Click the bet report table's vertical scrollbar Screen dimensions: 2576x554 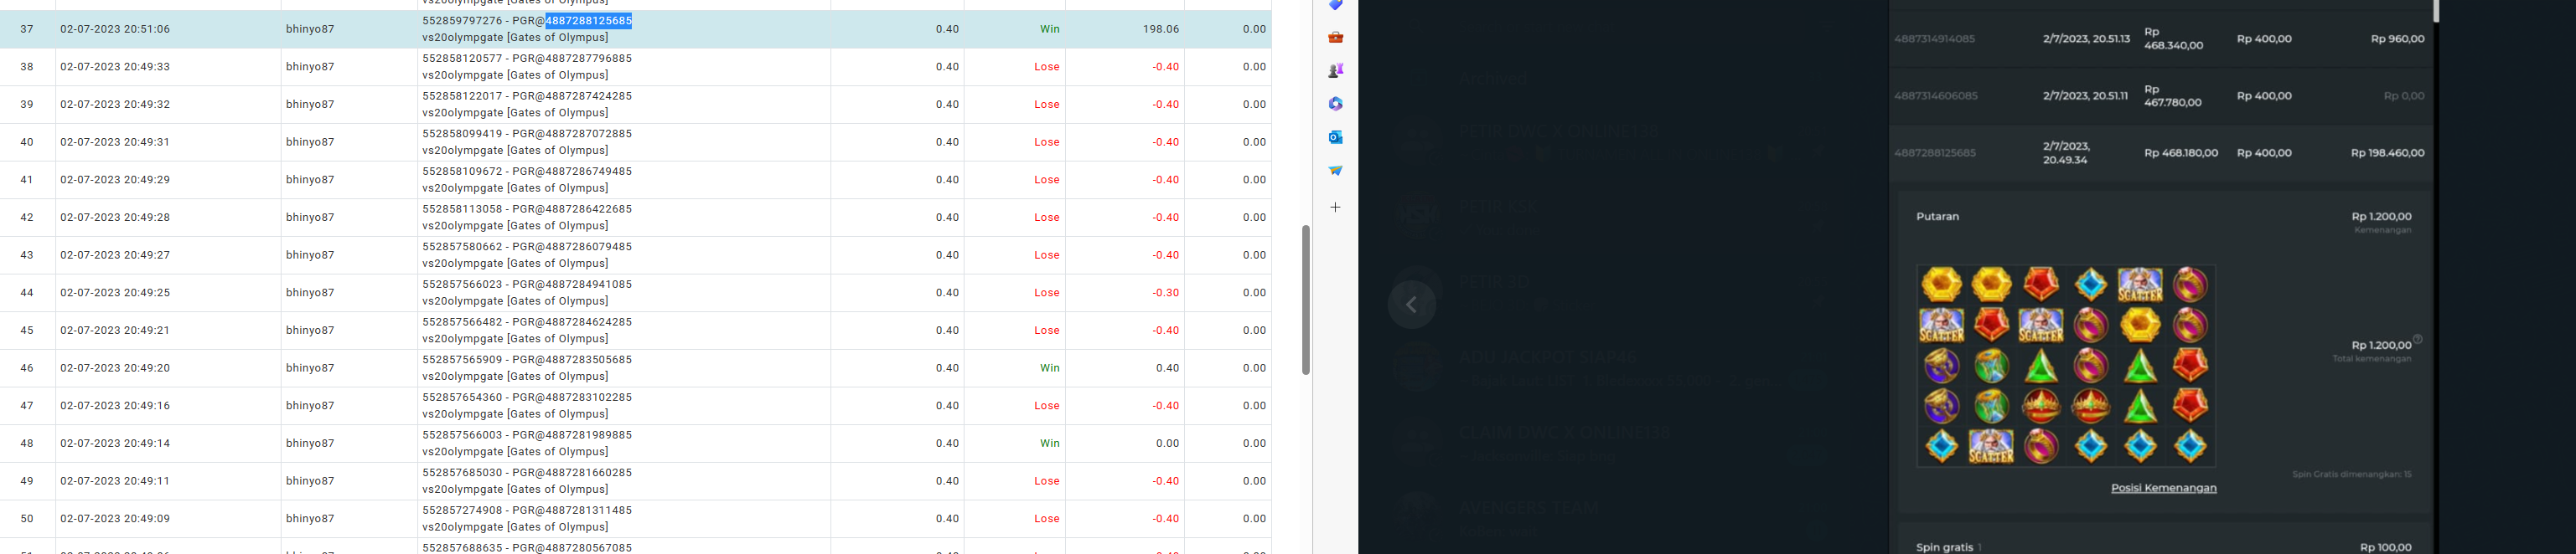[1305, 300]
